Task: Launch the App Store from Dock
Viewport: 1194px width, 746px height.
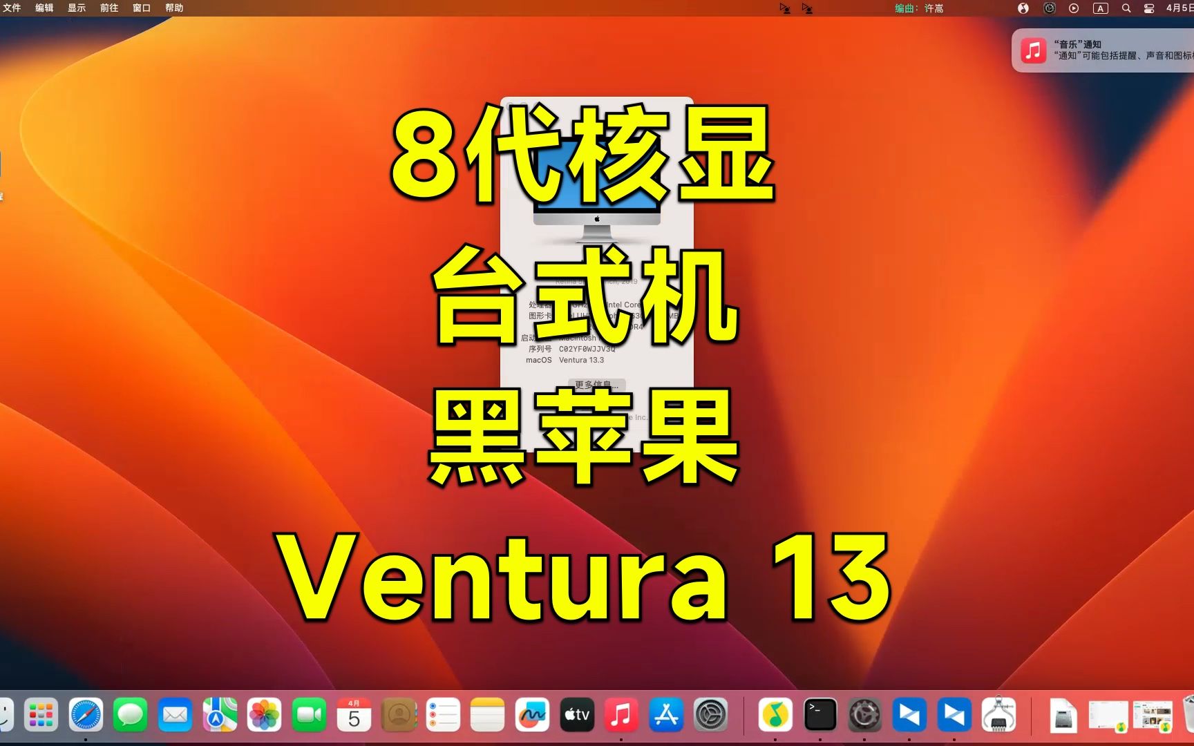Action: [x=666, y=715]
